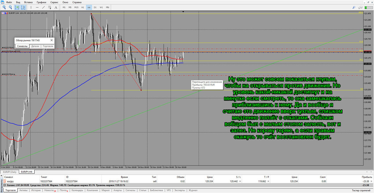Open the Алерты toolbox tab
374x193 pixels.
coord(117,190)
